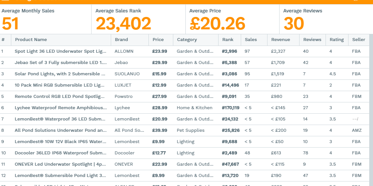Sort by the Revenue column header
The image size is (373, 186).
click(280, 40)
